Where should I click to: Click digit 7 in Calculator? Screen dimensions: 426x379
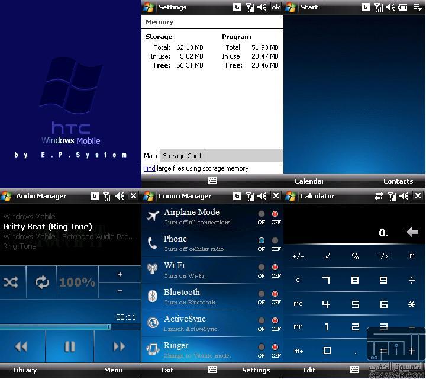[x=326, y=280]
